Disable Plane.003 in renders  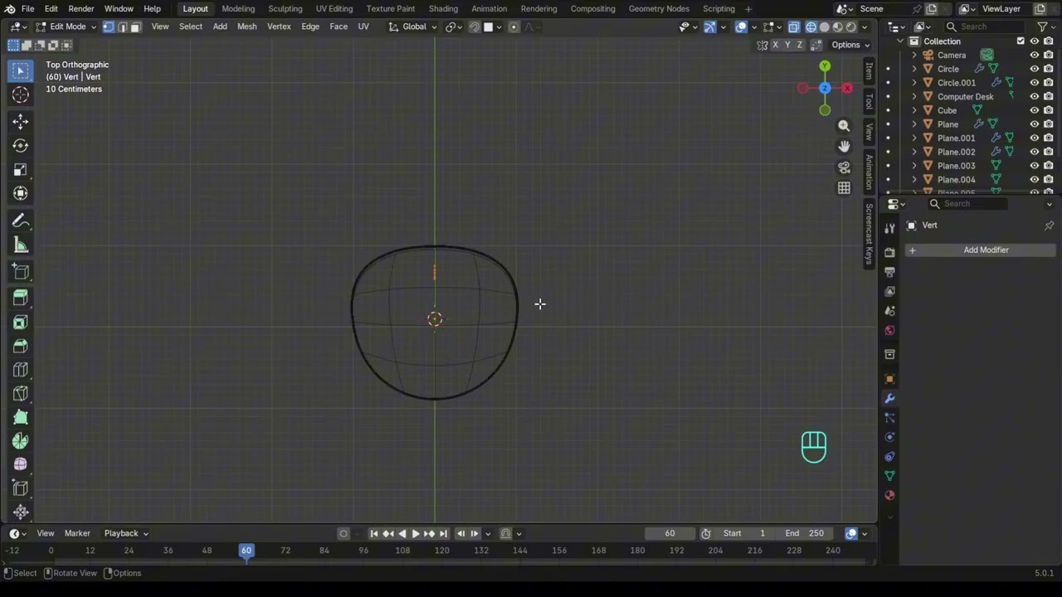(1049, 166)
